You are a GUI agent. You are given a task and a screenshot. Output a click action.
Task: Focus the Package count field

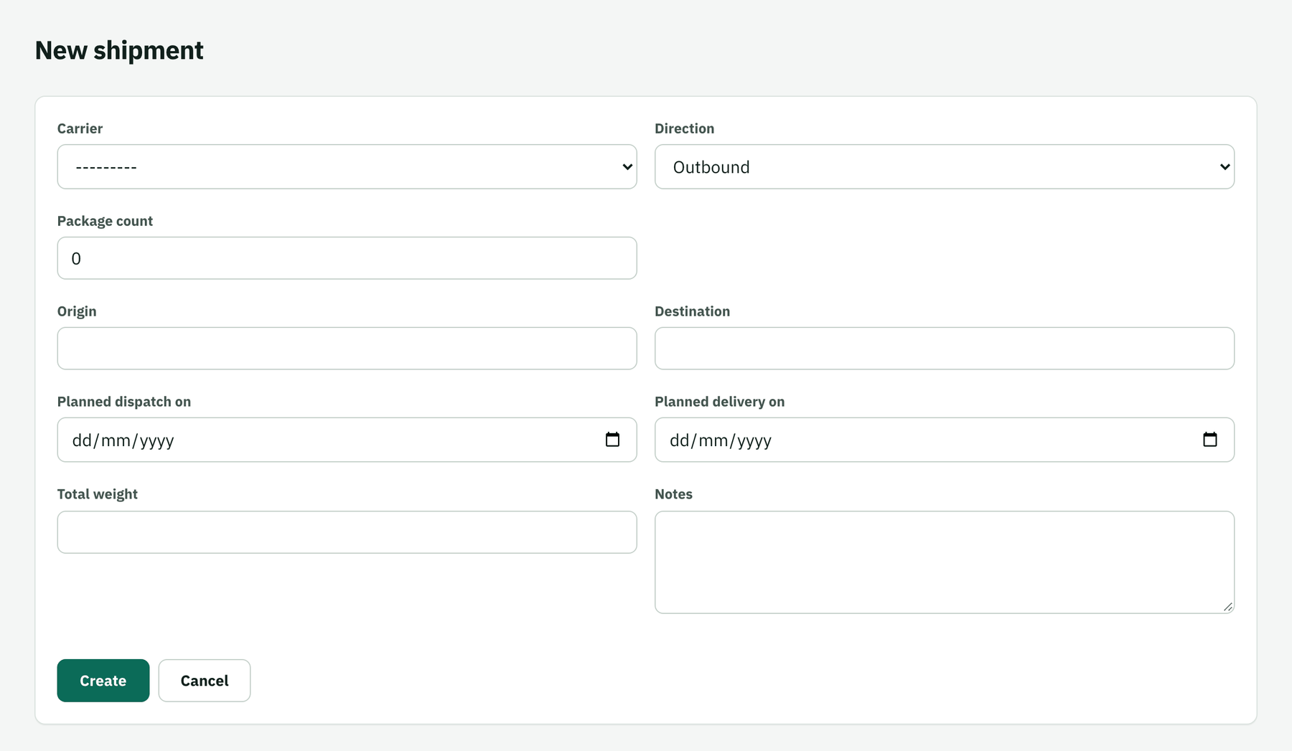pos(347,258)
